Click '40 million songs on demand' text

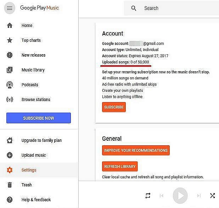125,78
